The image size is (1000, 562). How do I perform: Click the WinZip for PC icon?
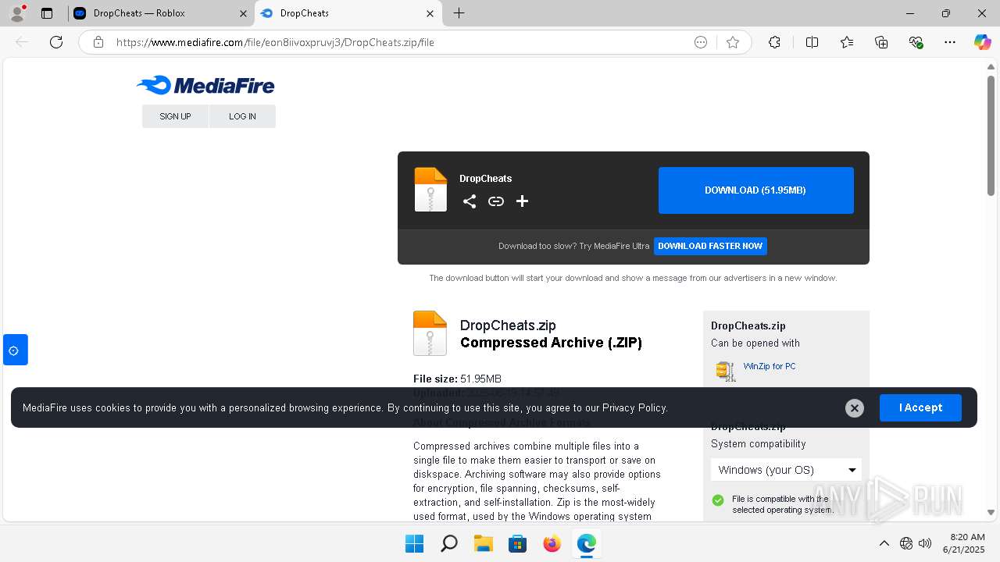click(726, 371)
